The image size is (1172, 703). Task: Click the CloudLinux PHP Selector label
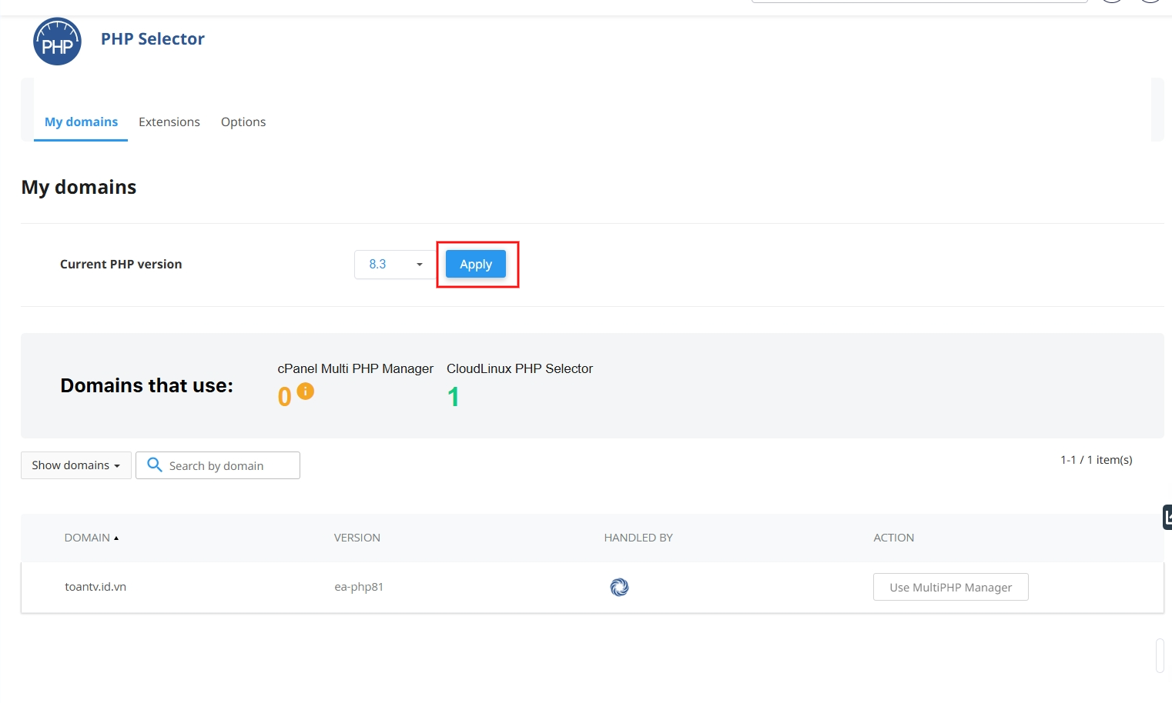tap(520, 368)
